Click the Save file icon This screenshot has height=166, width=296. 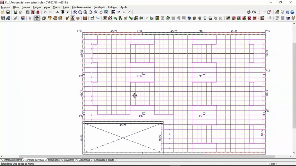[8, 12]
